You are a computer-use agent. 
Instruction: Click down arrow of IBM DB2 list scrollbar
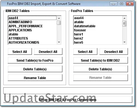pos(59,42)
